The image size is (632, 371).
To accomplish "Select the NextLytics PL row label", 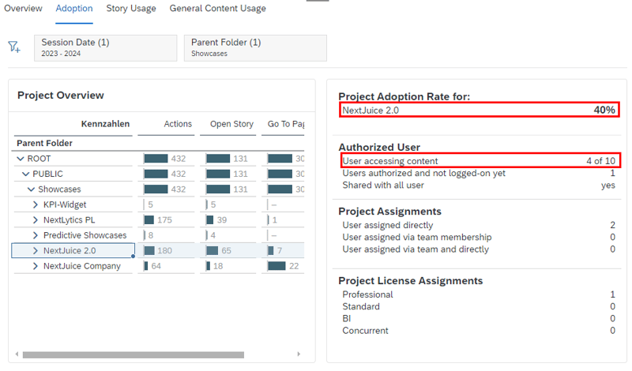I will tap(70, 220).
